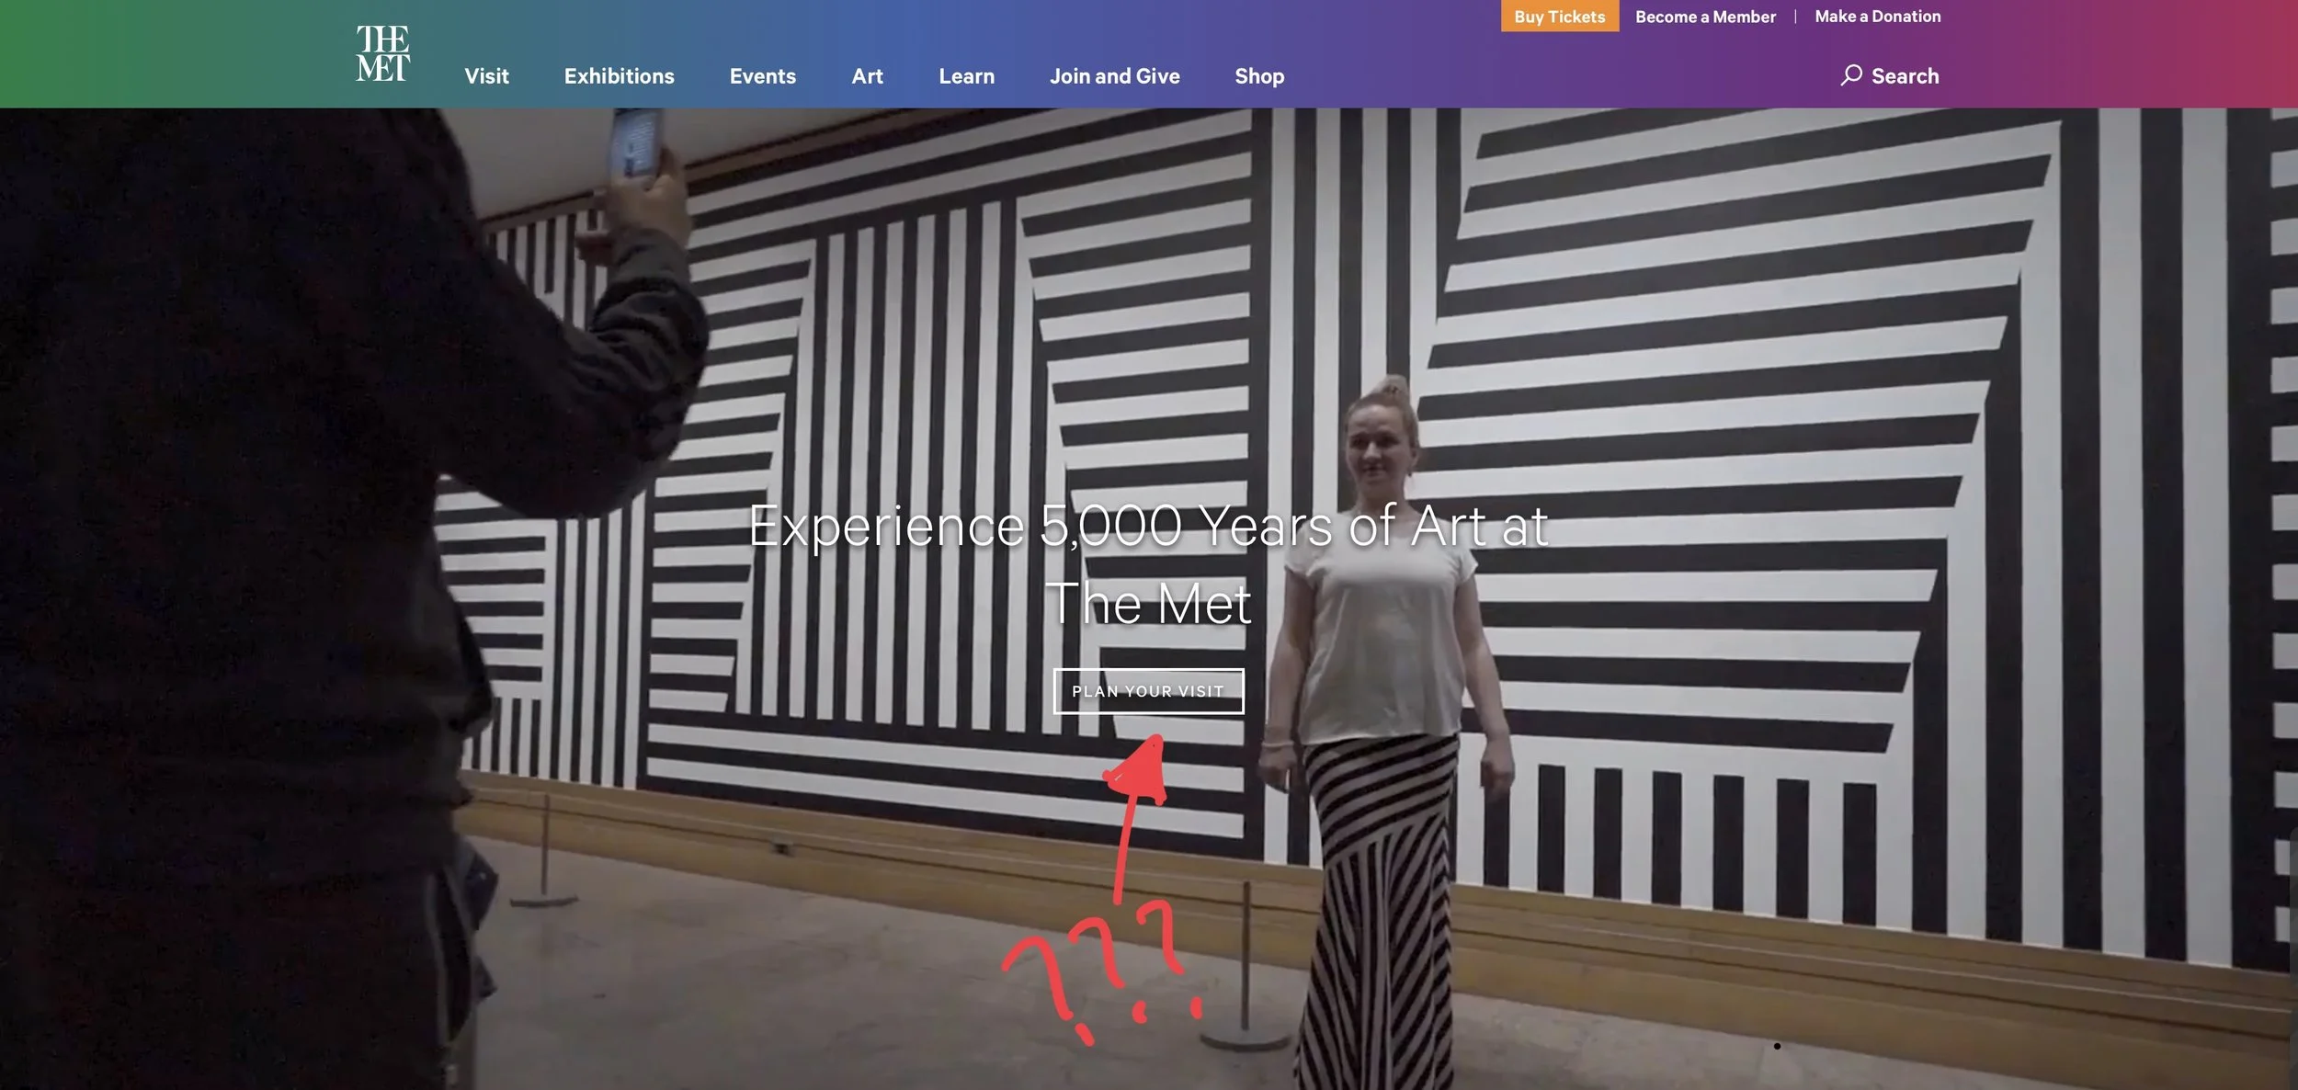The image size is (2298, 1090).
Task: Go to the Shop page
Action: (x=1259, y=76)
